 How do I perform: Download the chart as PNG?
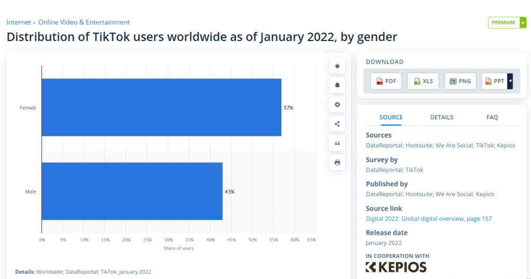460,81
